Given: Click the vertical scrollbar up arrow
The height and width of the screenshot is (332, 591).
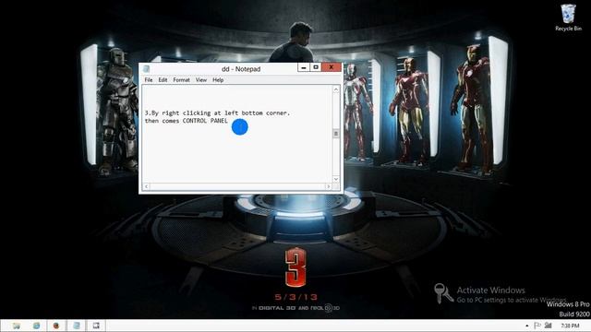Looking at the screenshot, I should [336, 89].
